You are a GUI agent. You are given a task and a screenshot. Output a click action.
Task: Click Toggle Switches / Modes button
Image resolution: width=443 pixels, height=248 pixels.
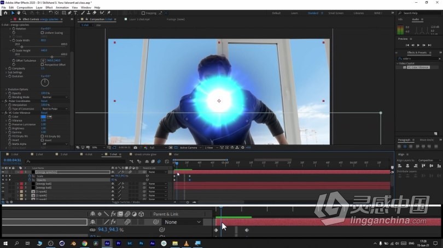126,202
